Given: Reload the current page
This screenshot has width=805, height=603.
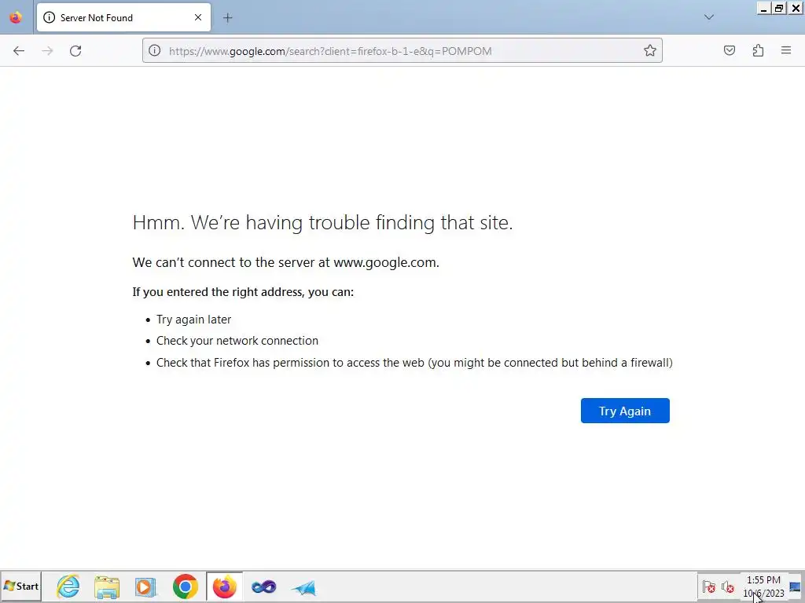Looking at the screenshot, I should (75, 51).
